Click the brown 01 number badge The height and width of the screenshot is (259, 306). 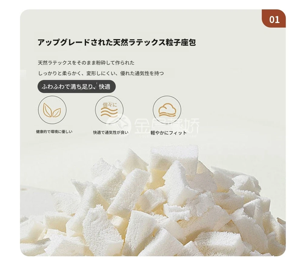[x=274, y=18]
